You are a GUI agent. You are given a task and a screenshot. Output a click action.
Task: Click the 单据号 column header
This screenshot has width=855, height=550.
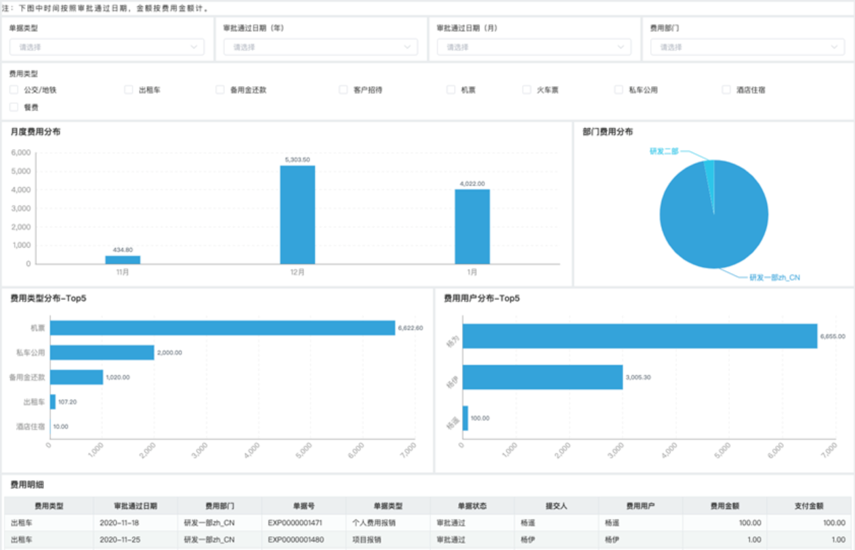click(x=304, y=505)
